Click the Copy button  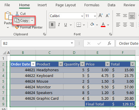coord(22,21)
